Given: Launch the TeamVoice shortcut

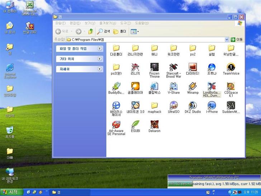Looking at the screenshot, I should tap(231, 69).
